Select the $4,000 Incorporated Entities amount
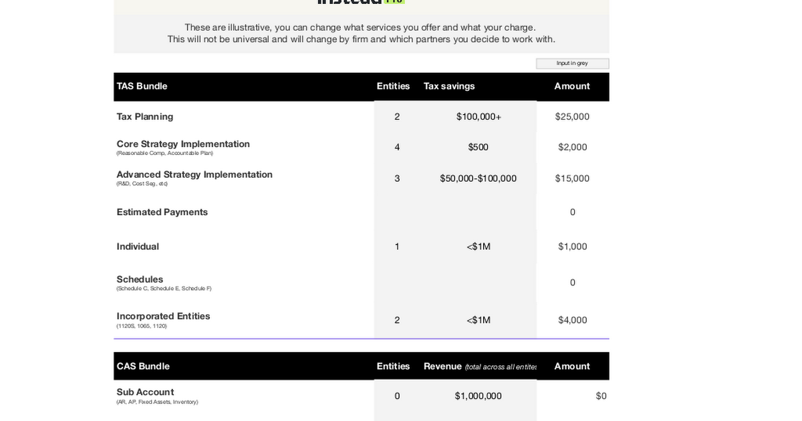The image size is (802, 421). (x=573, y=320)
